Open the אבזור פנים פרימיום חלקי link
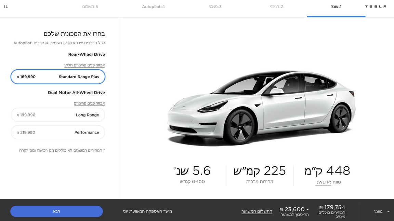Viewport: 394px width, 221px height. tap(84, 65)
